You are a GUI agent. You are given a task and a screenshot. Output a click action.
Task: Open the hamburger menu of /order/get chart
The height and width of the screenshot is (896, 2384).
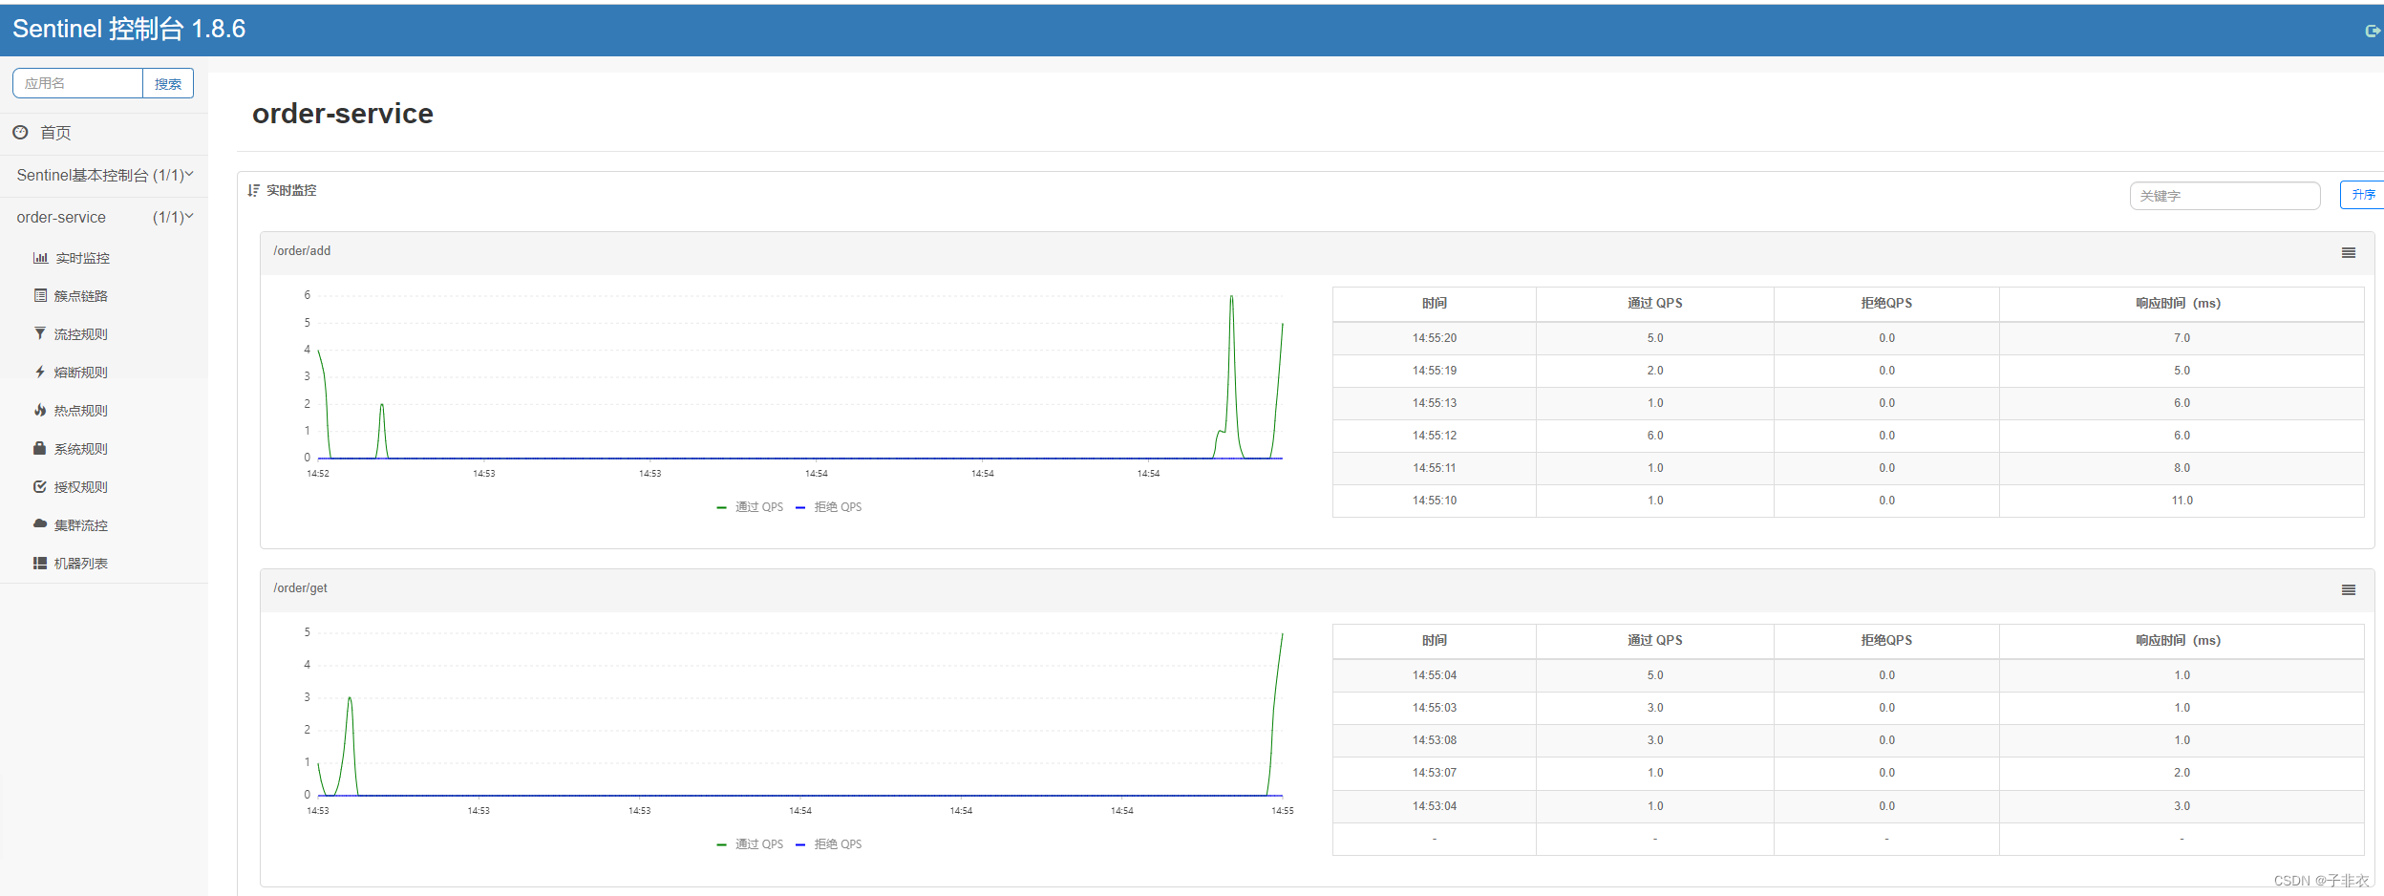2349,590
